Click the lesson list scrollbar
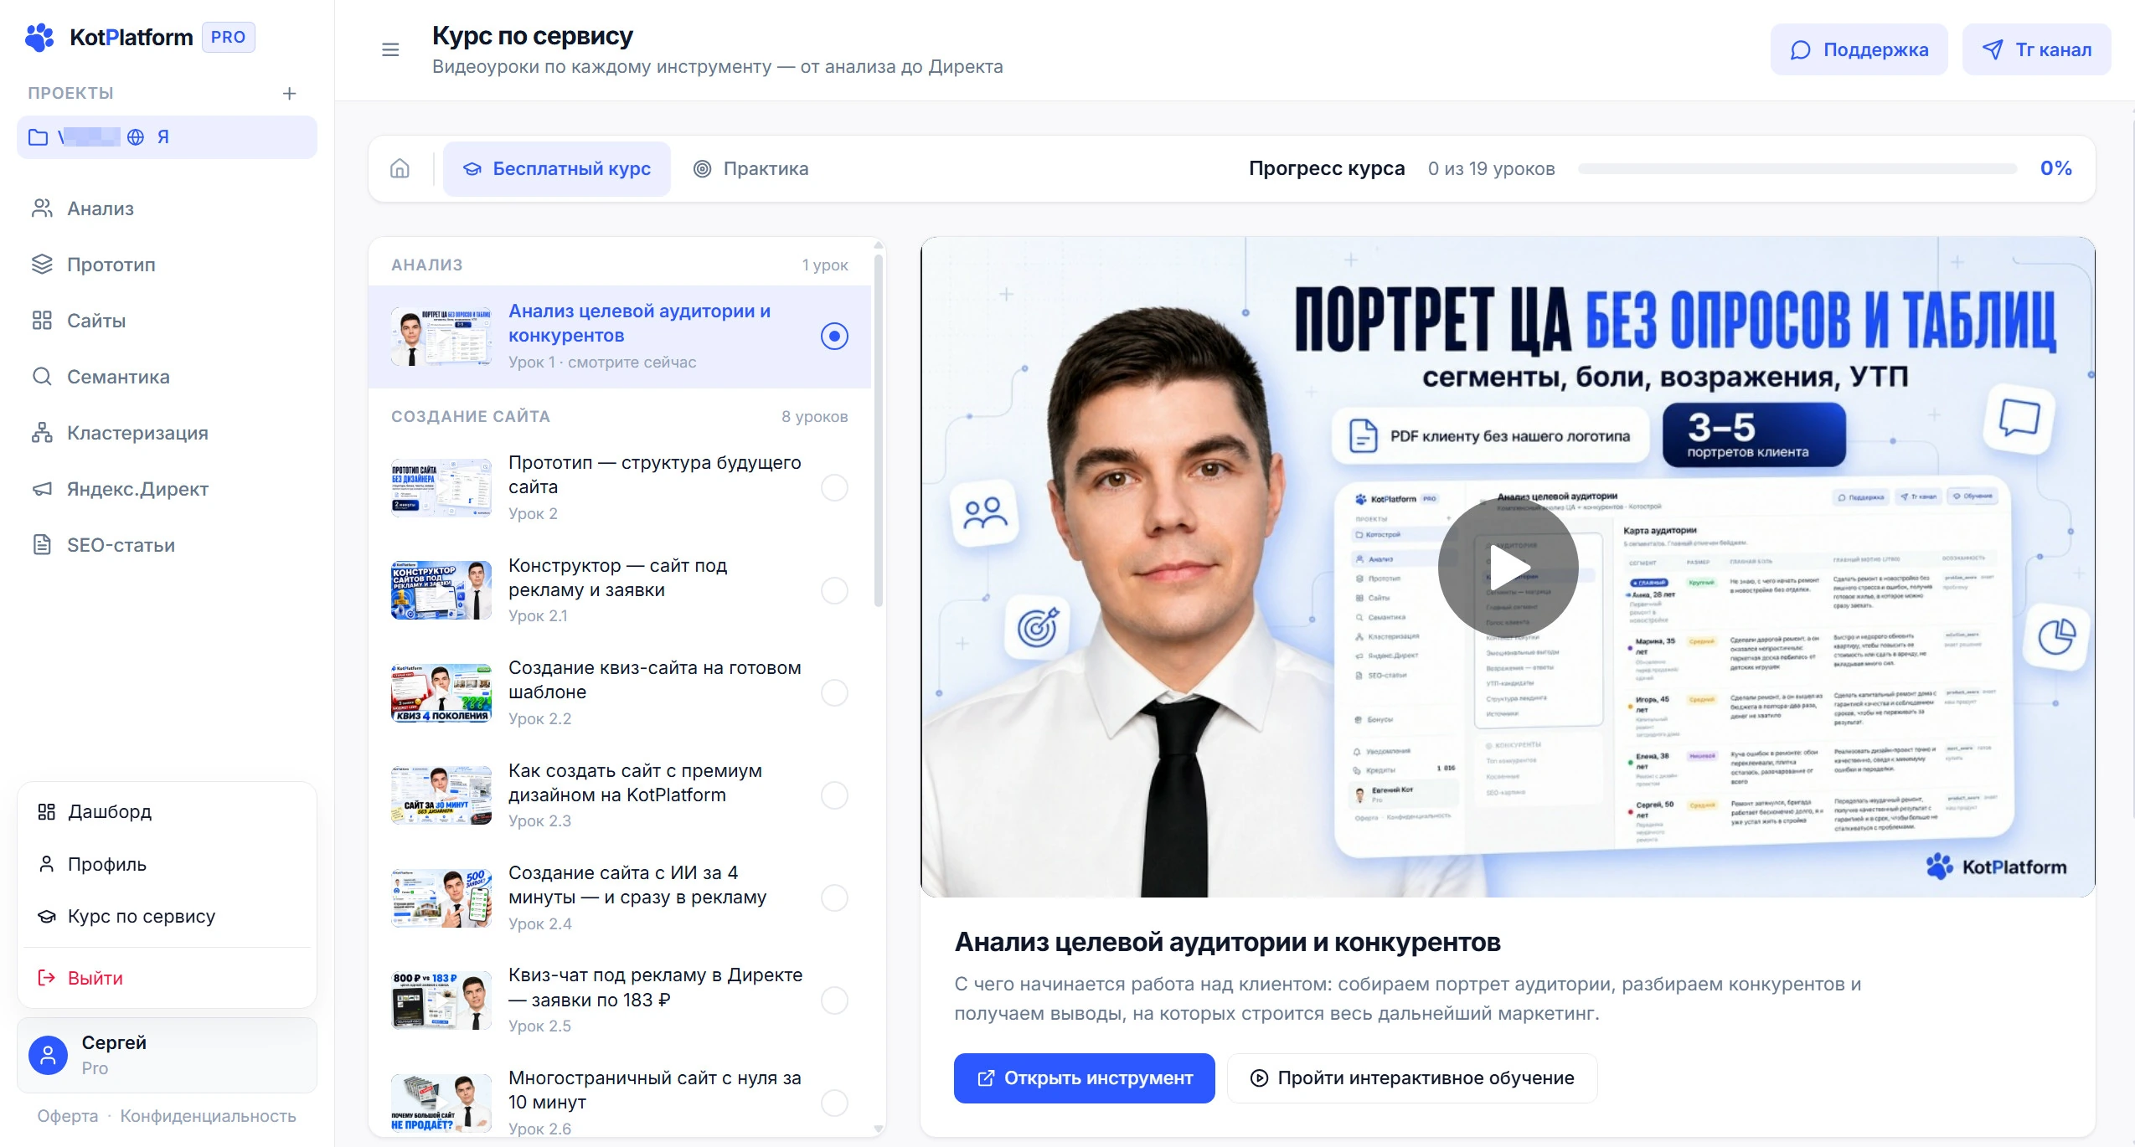 coord(878,431)
